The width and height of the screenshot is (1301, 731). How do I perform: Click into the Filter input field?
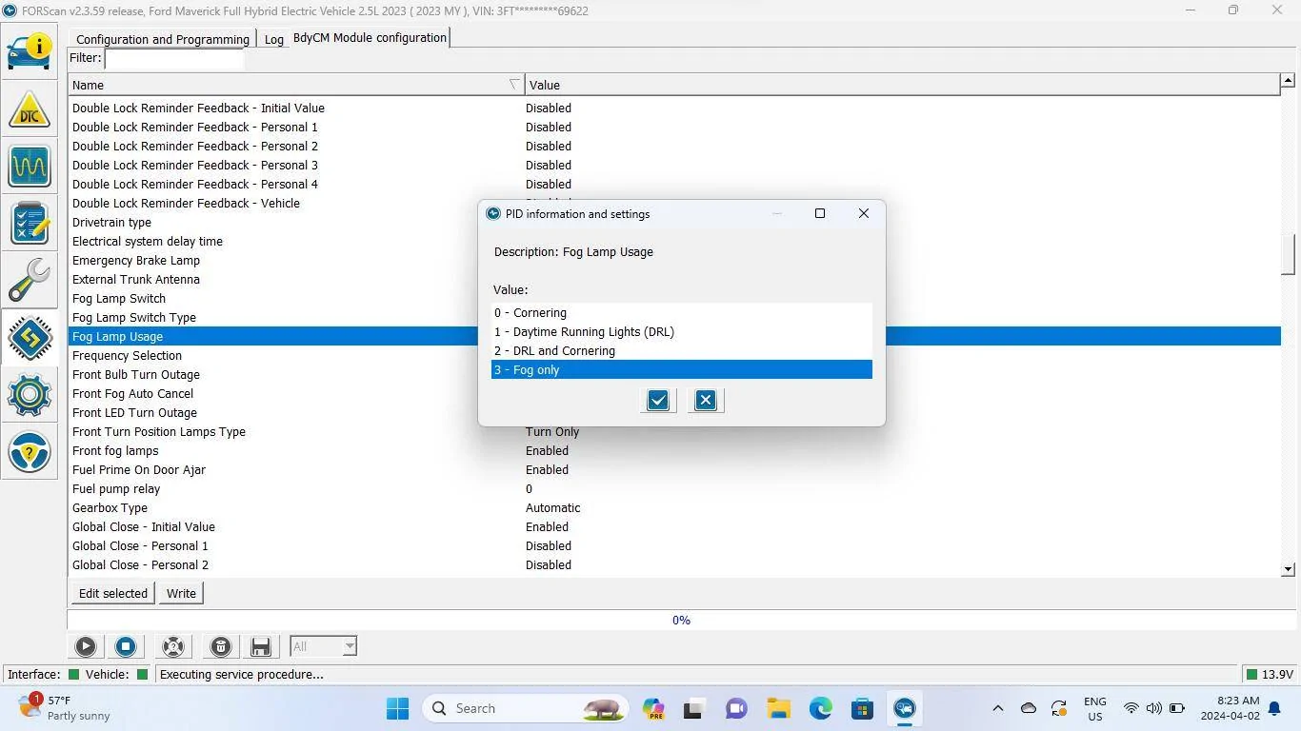point(174,58)
